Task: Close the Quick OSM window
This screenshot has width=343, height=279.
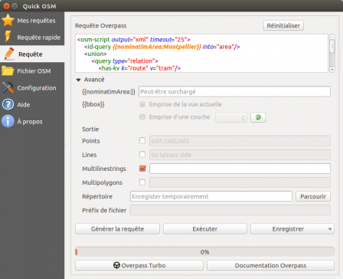Action: [x=7, y=6]
